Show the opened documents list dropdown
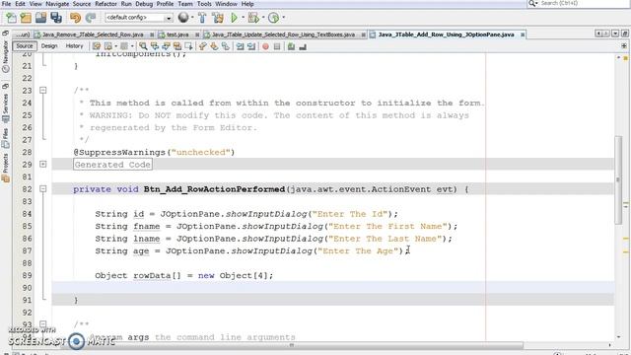 click(615, 34)
